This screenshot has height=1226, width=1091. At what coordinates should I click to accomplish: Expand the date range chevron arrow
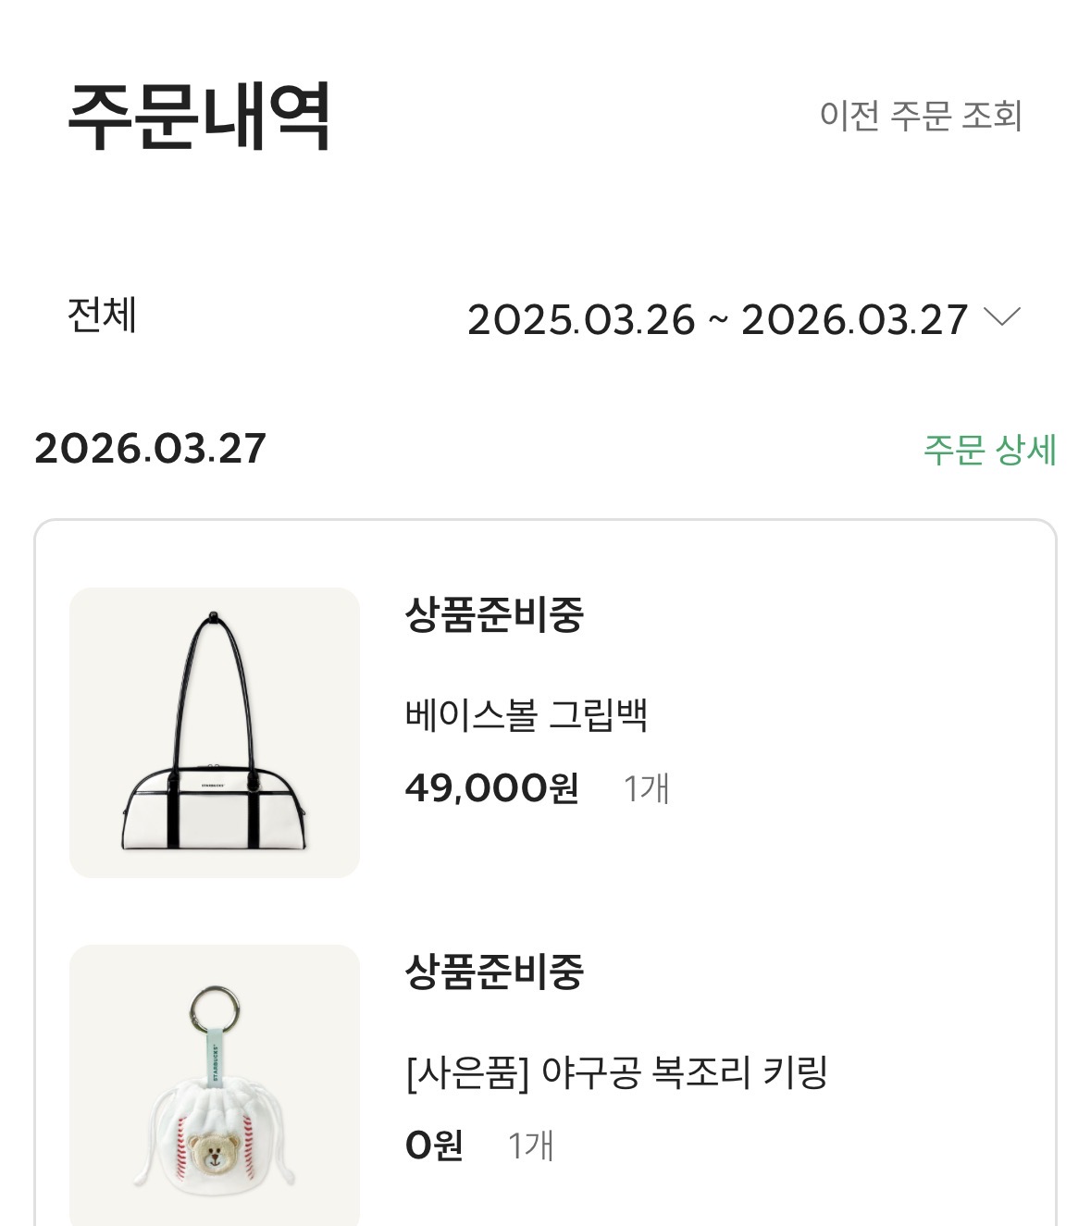coord(1002,317)
